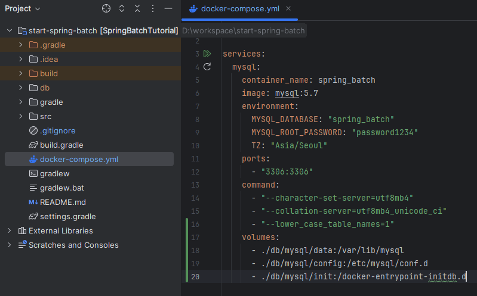Image resolution: width=477 pixels, height=296 pixels.
Task: Open the .gitignore file
Action: 58,130
